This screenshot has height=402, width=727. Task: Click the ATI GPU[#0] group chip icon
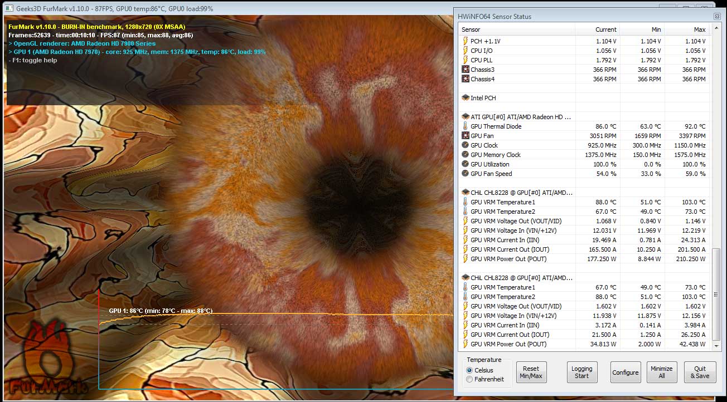466,117
